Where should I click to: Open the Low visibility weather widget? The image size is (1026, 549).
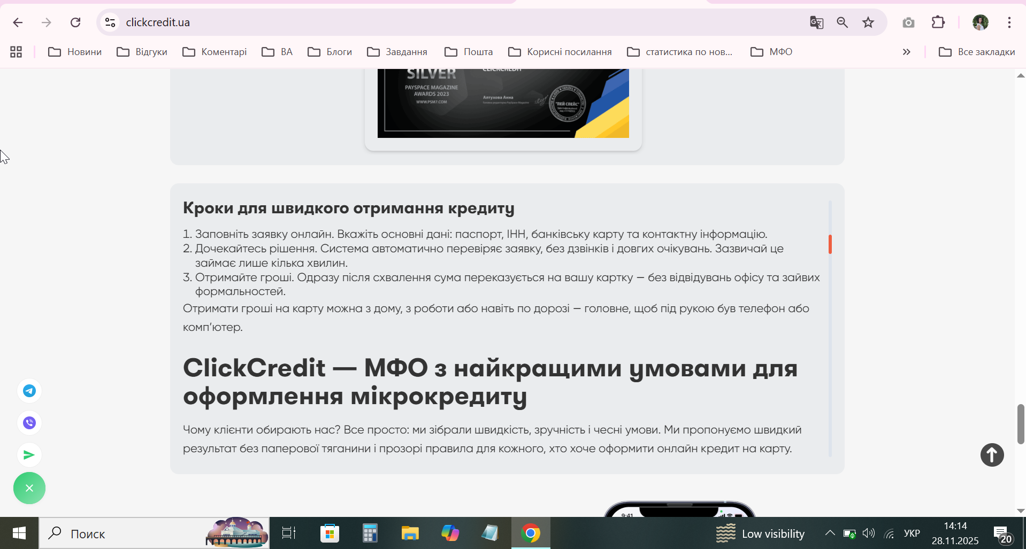coord(760,533)
